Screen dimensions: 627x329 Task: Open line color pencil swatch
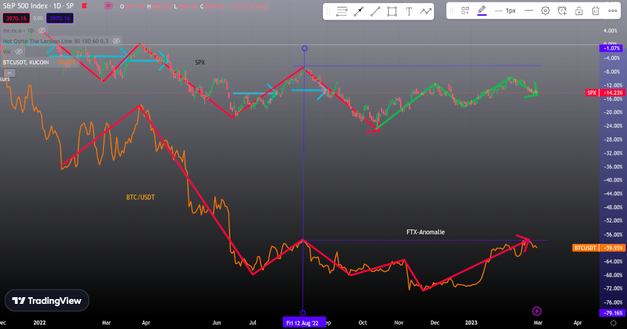pos(482,11)
